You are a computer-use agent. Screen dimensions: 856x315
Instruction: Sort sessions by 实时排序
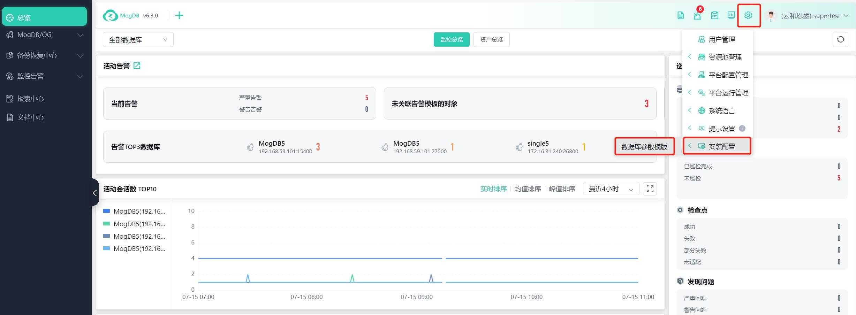(493, 189)
